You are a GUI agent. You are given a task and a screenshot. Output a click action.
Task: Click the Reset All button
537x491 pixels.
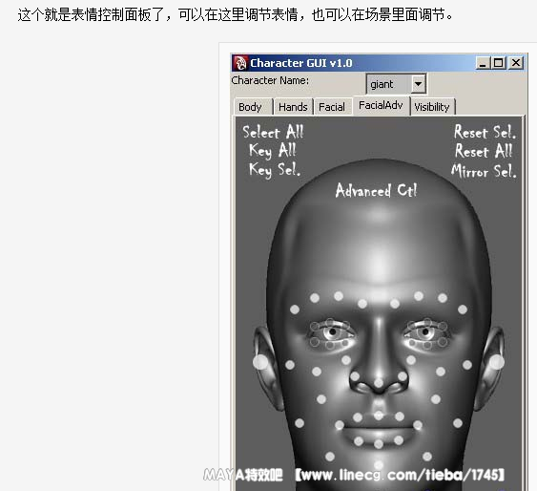tap(484, 151)
